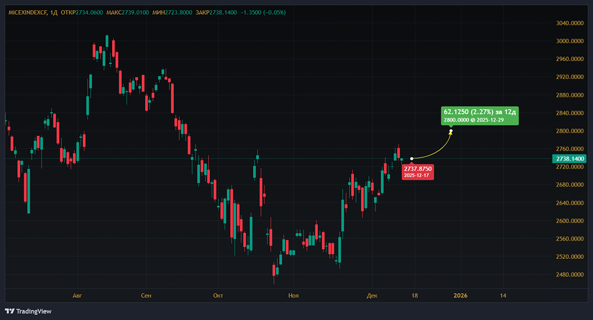Viewport: 593px width, 320px height.
Task: Click the 2026 label on time axis
Action: pos(460,296)
